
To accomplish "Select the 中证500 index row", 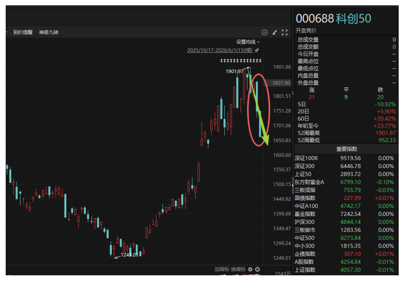I will (346, 238).
